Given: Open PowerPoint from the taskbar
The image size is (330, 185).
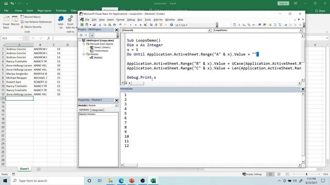Looking at the screenshot, I should click(132, 180).
